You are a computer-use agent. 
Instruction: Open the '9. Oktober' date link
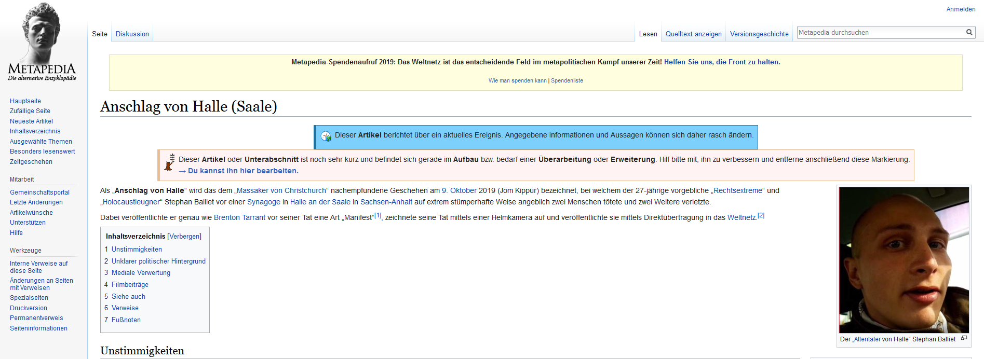coord(459,191)
